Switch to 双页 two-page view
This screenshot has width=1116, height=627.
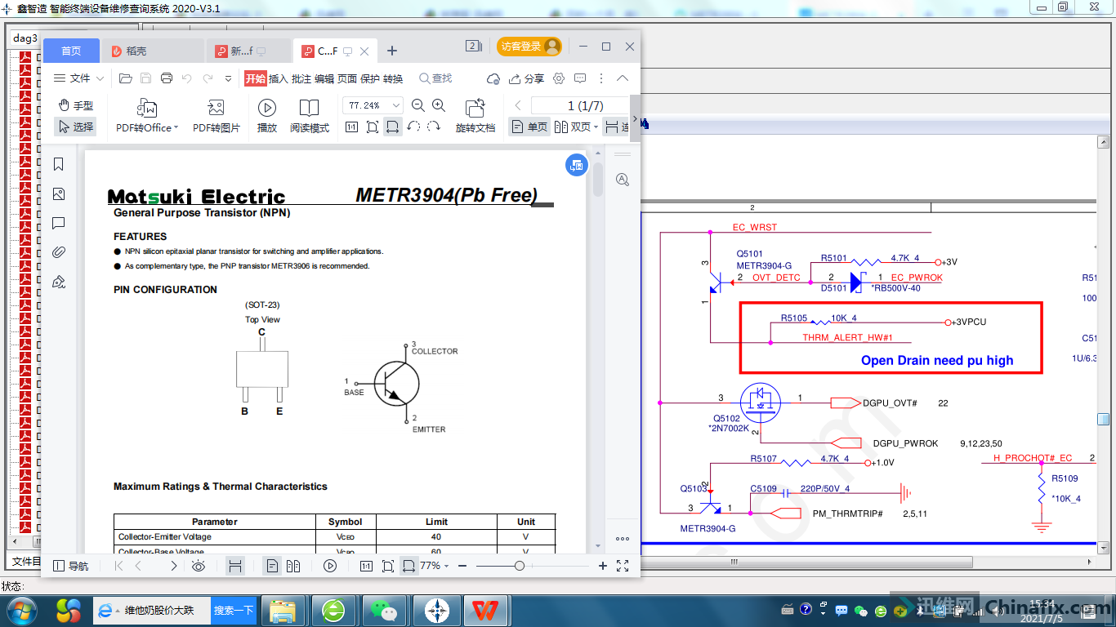(x=575, y=127)
